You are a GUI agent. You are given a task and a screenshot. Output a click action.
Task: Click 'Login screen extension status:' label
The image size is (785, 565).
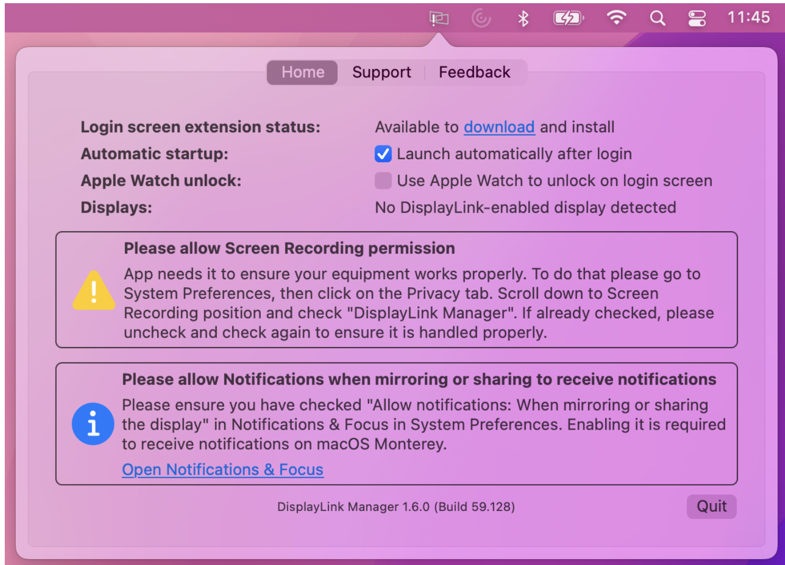[200, 127]
